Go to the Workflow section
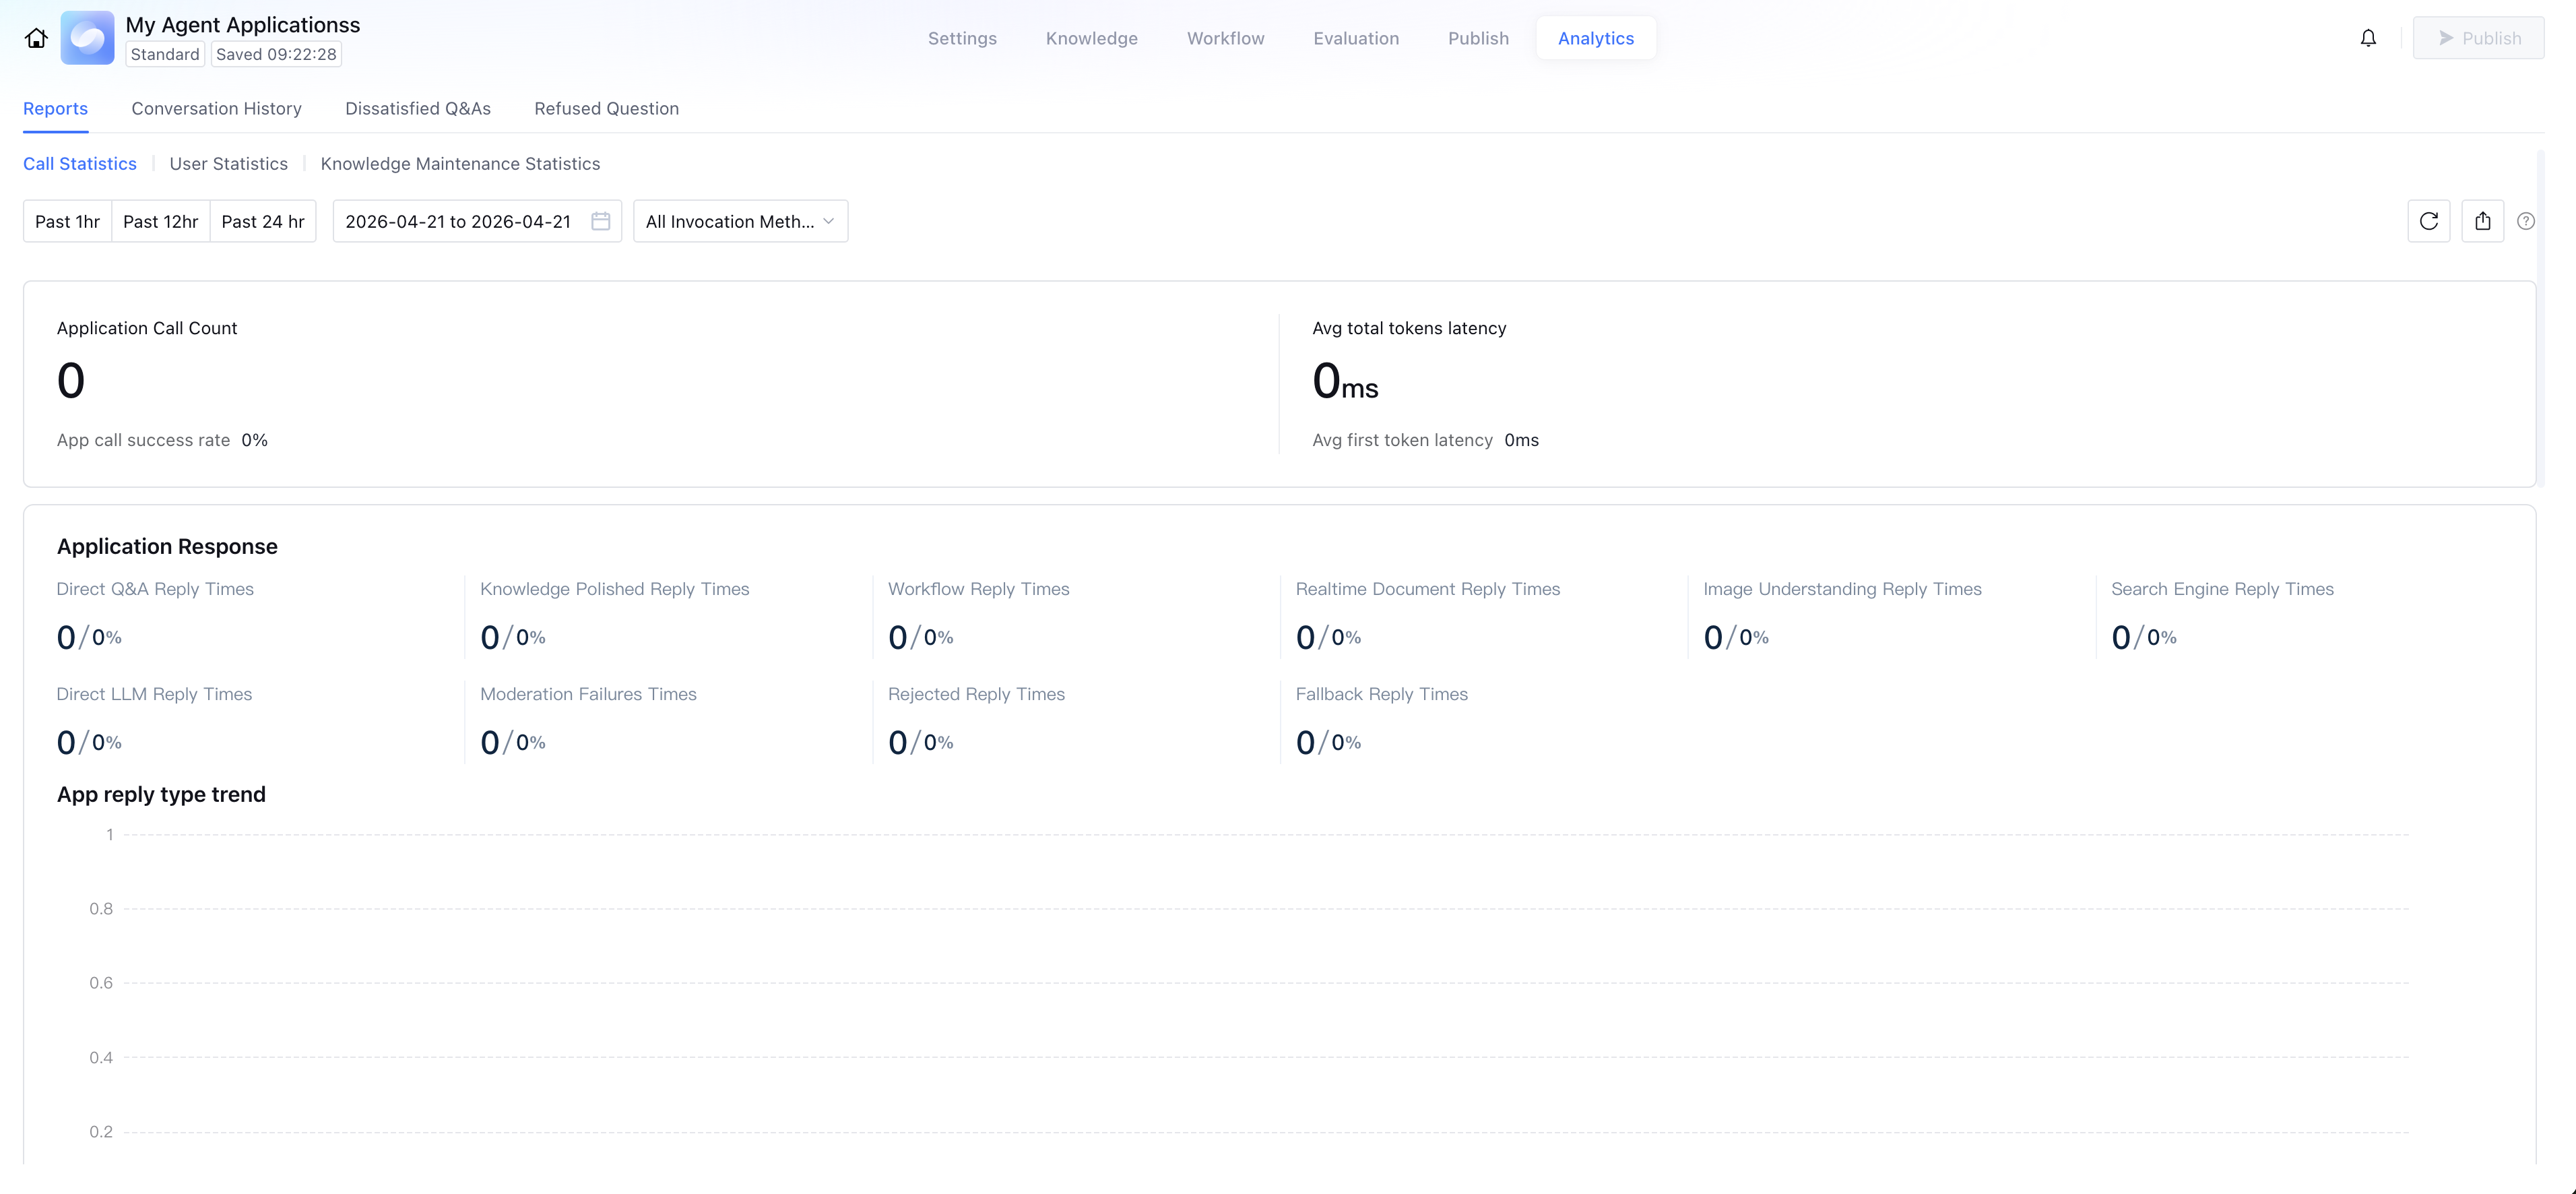 1225,38
